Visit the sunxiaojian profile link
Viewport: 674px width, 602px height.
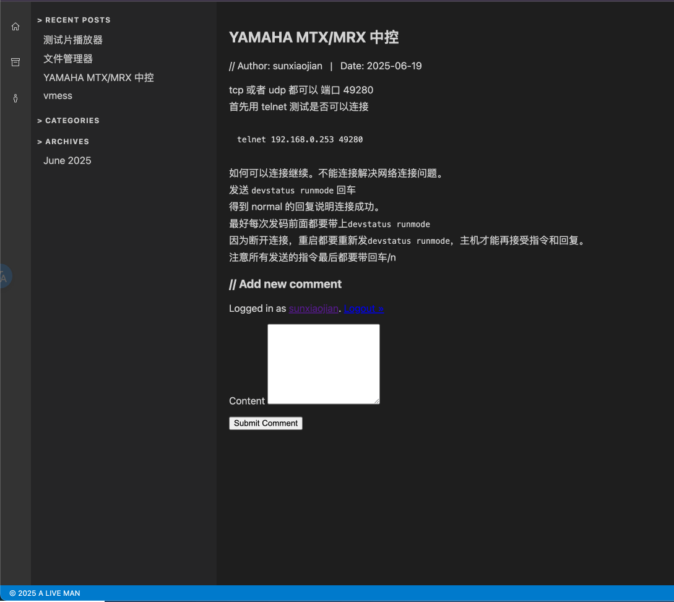pos(313,309)
